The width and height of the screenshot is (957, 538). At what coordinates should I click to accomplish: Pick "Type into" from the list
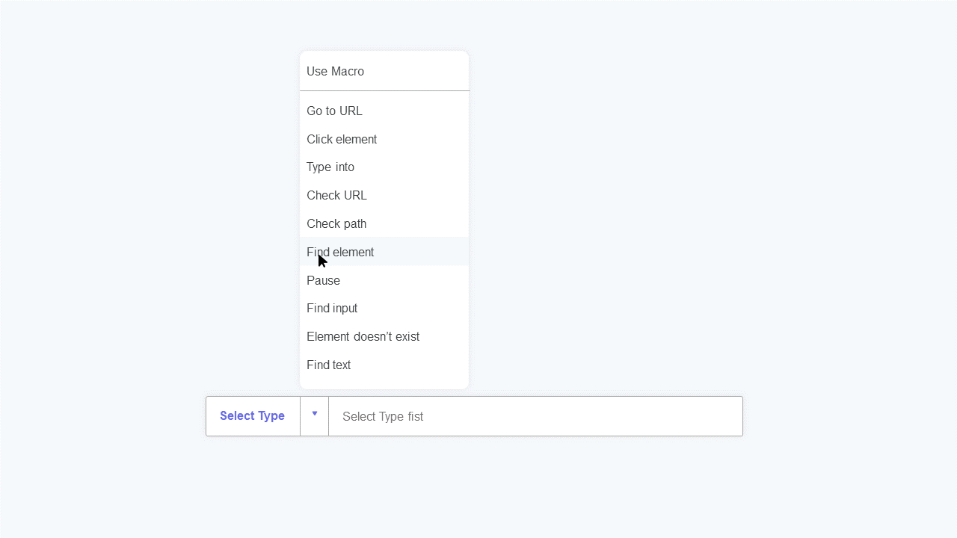(330, 167)
